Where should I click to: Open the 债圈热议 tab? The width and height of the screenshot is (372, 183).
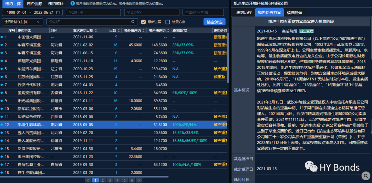pyautogui.click(x=294, y=13)
